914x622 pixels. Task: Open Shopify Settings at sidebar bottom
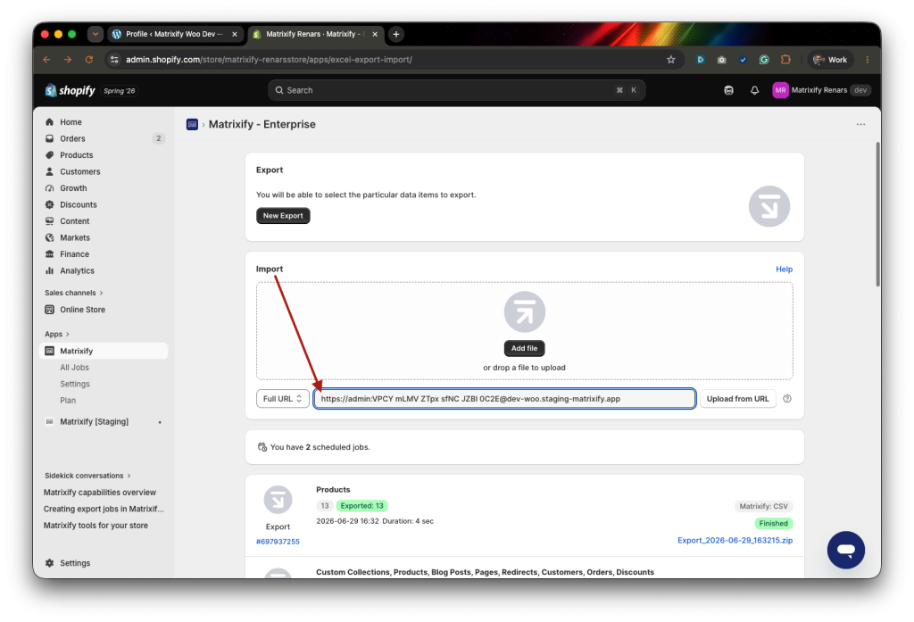[75, 563]
